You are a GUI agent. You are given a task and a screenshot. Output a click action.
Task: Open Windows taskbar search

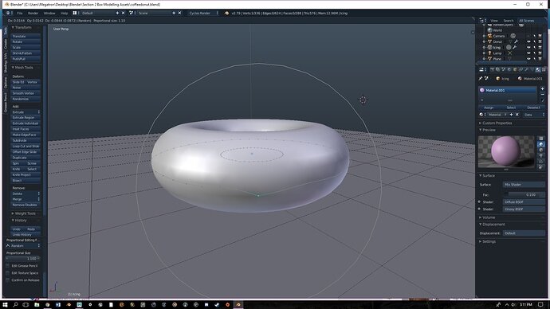point(15,305)
